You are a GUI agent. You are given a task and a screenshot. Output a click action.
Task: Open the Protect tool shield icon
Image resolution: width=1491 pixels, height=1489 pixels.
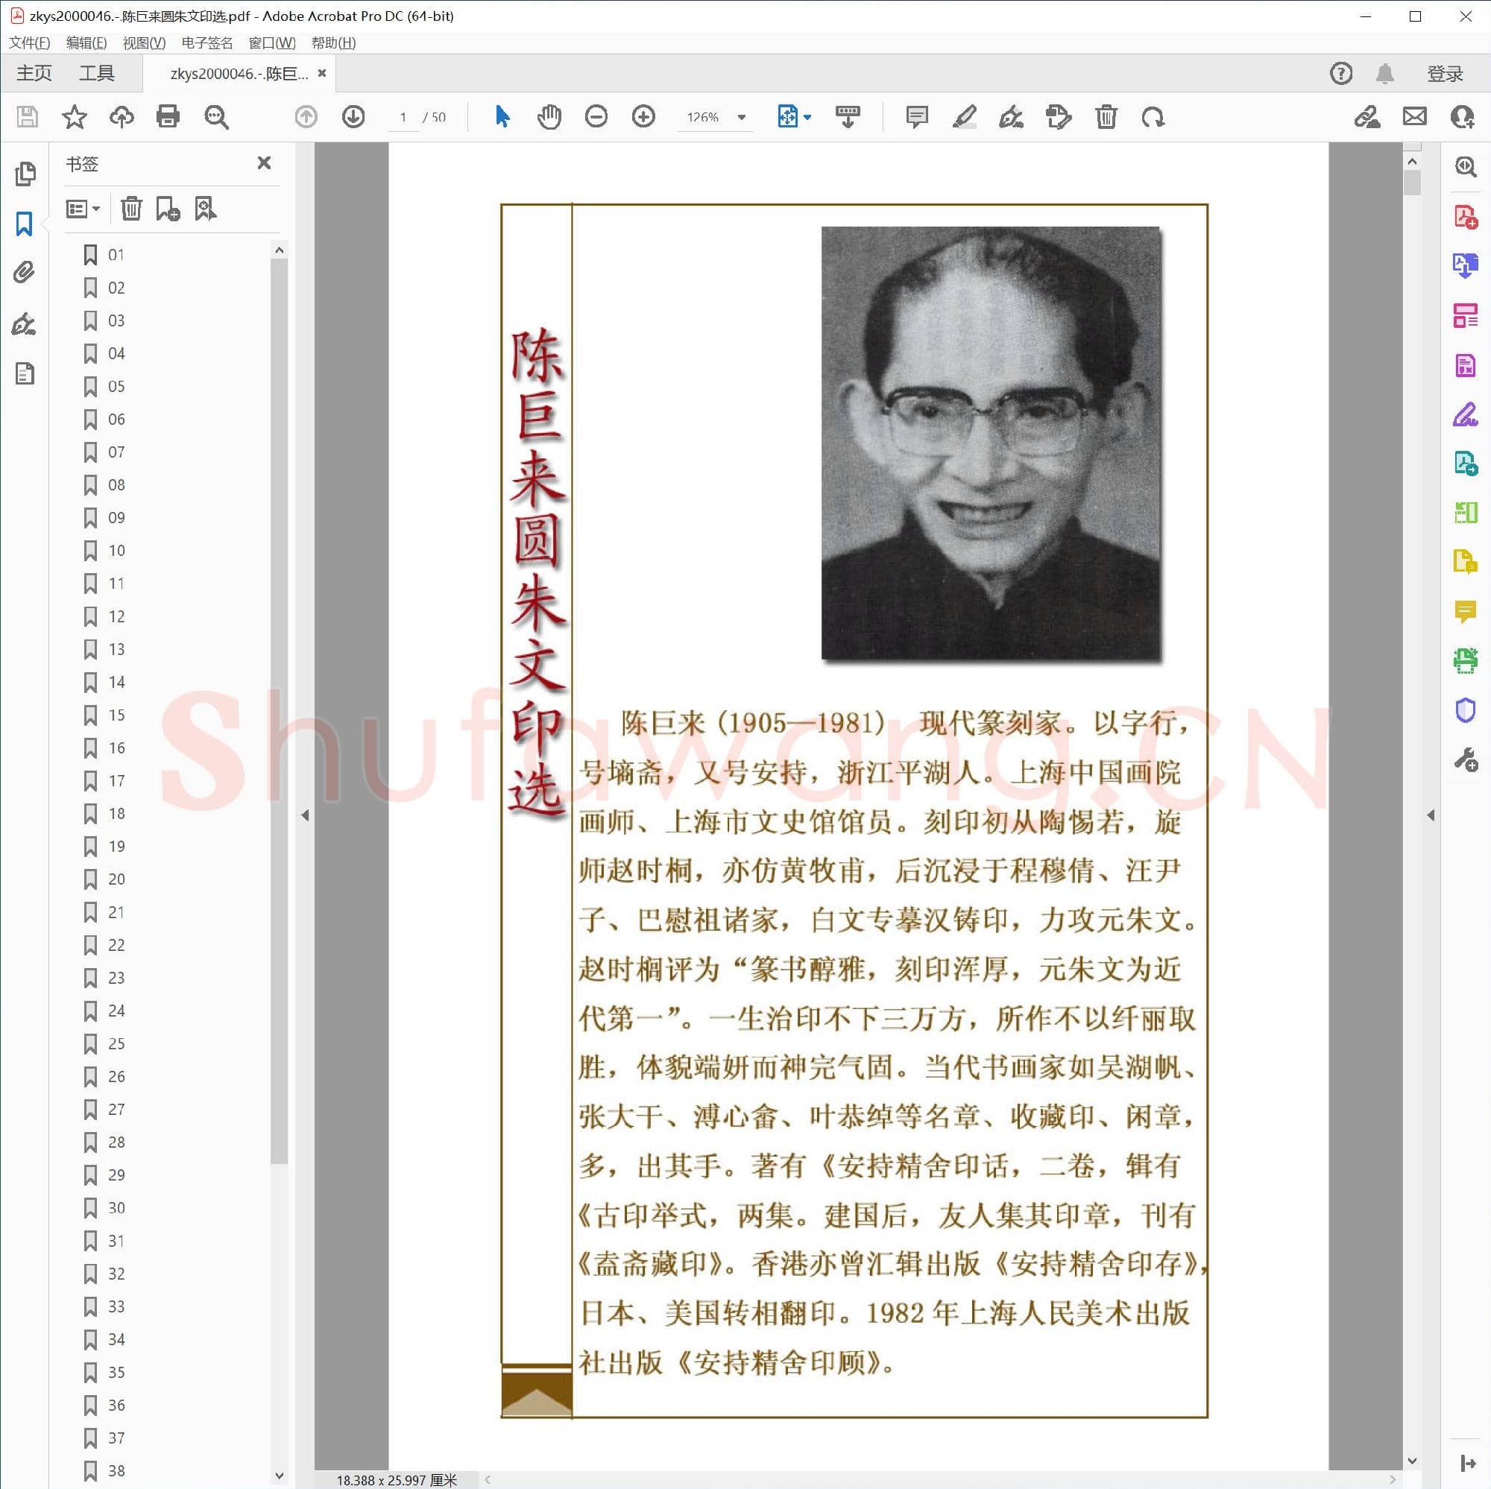click(x=1465, y=710)
